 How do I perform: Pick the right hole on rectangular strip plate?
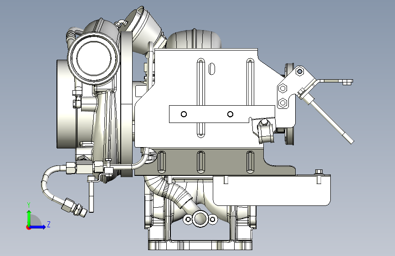pos(230,114)
